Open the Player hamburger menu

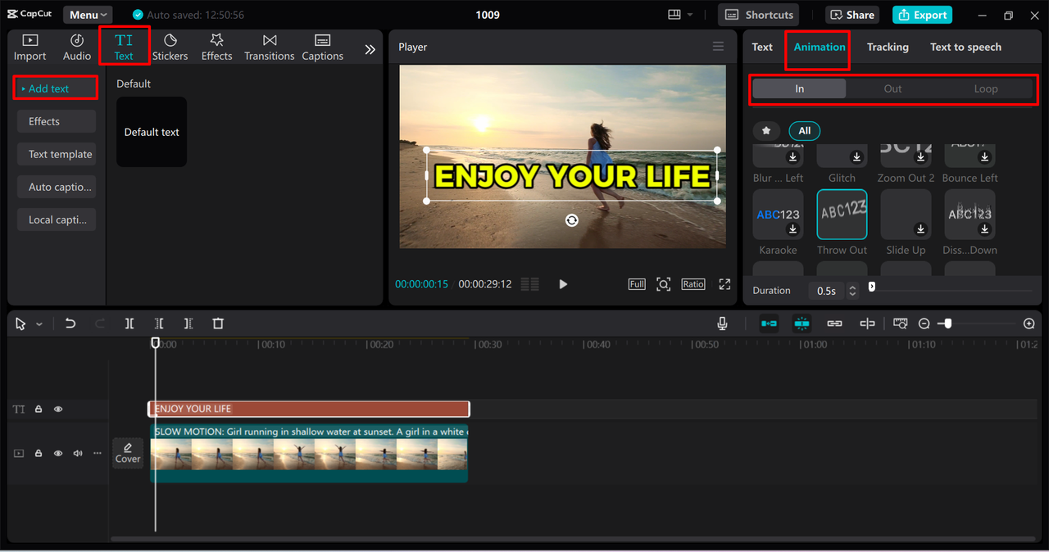[x=718, y=47]
